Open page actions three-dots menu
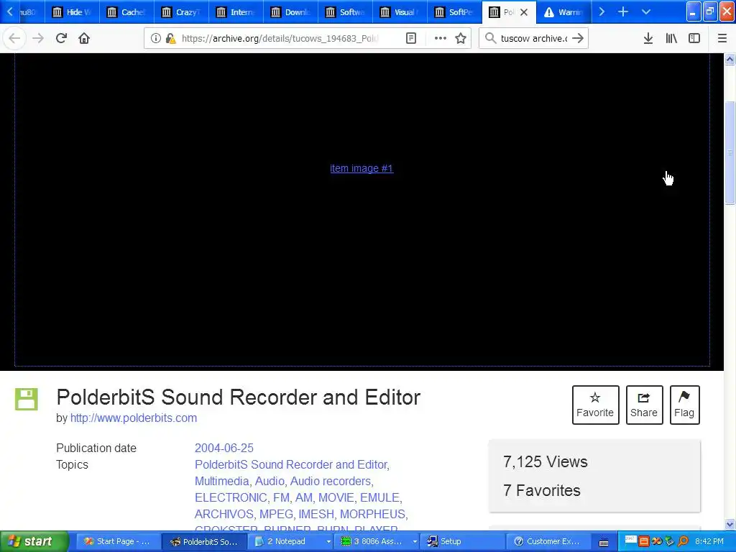The width and height of the screenshot is (736, 552). coord(441,39)
